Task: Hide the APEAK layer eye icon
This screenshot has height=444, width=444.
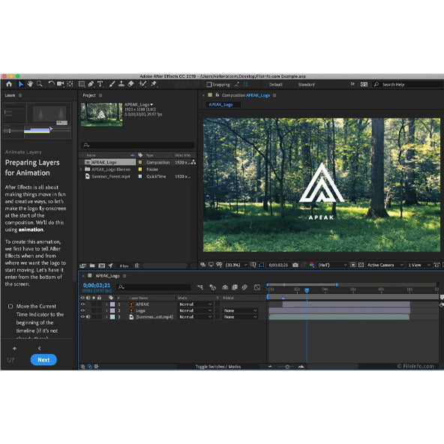Action: point(82,304)
